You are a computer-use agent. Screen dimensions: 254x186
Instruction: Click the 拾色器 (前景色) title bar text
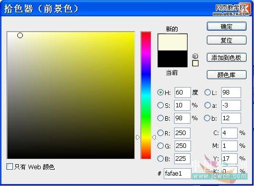pos(41,8)
